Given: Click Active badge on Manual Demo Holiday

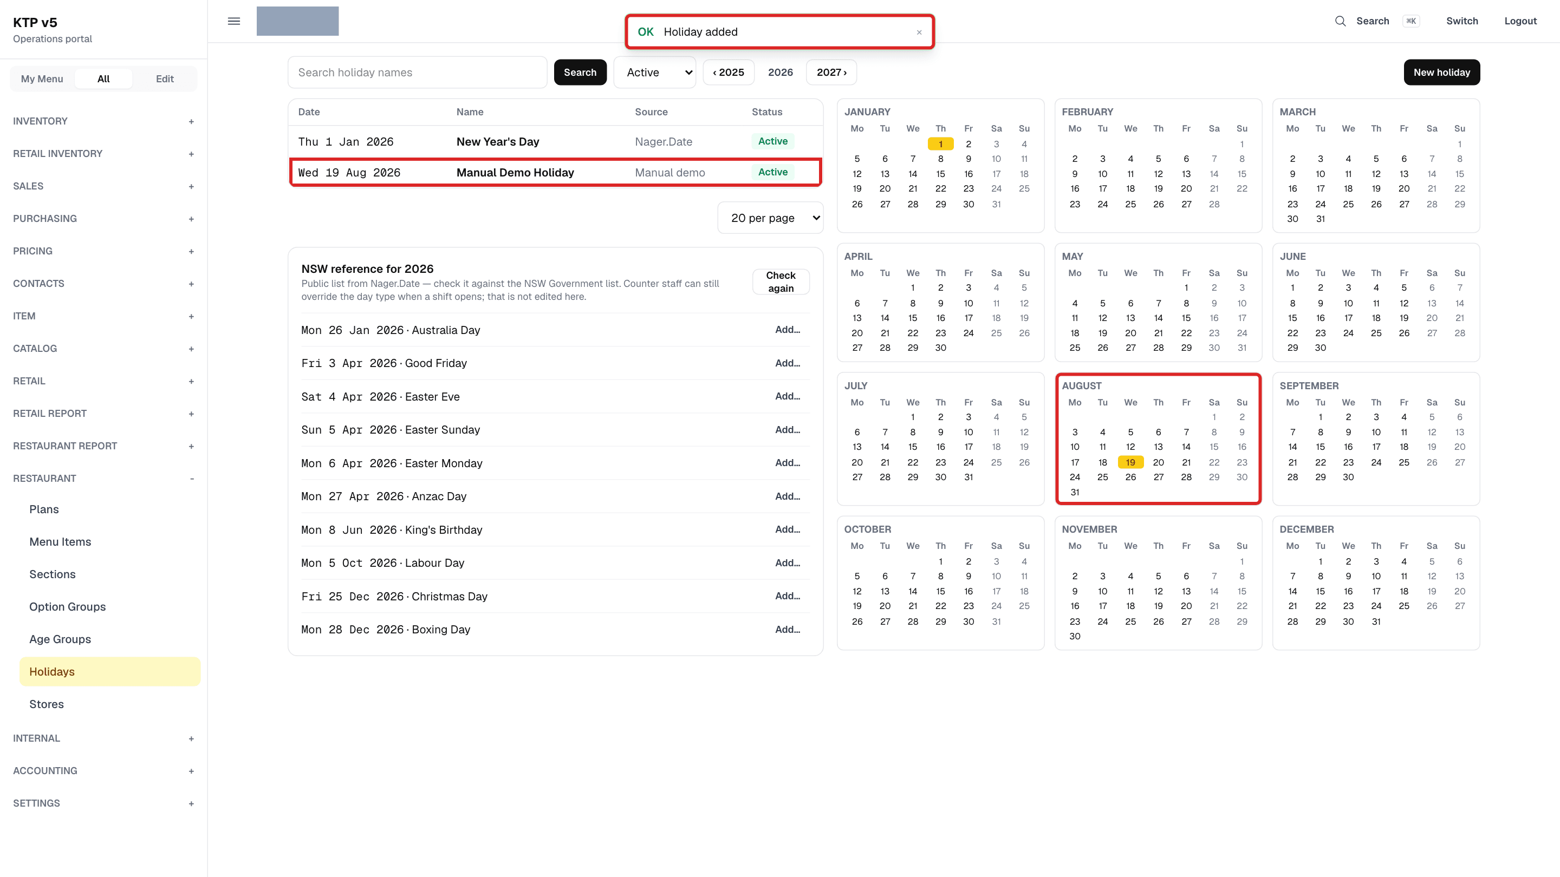Looking at the screenshot, I should [x=773, y=173].
